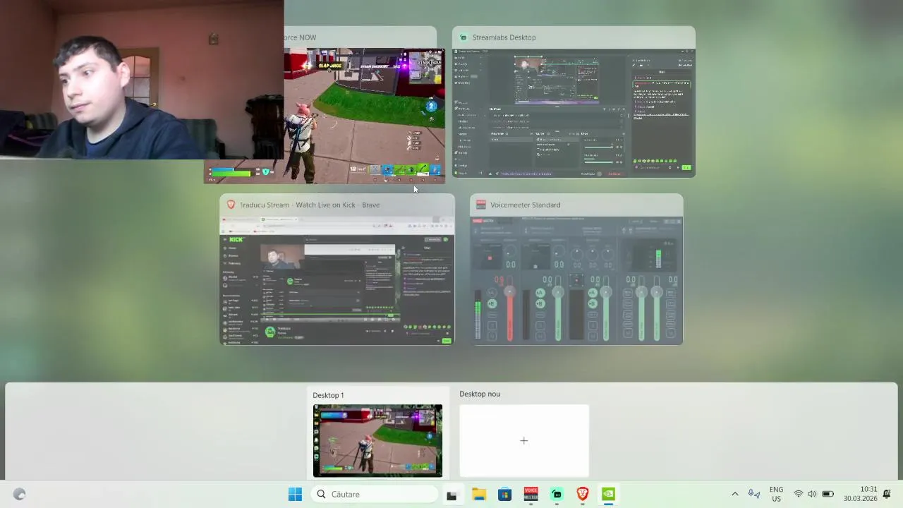903x508 pixels.
Task: Expand the hidden system tray icons chevron
Action: tap(734, 495)
